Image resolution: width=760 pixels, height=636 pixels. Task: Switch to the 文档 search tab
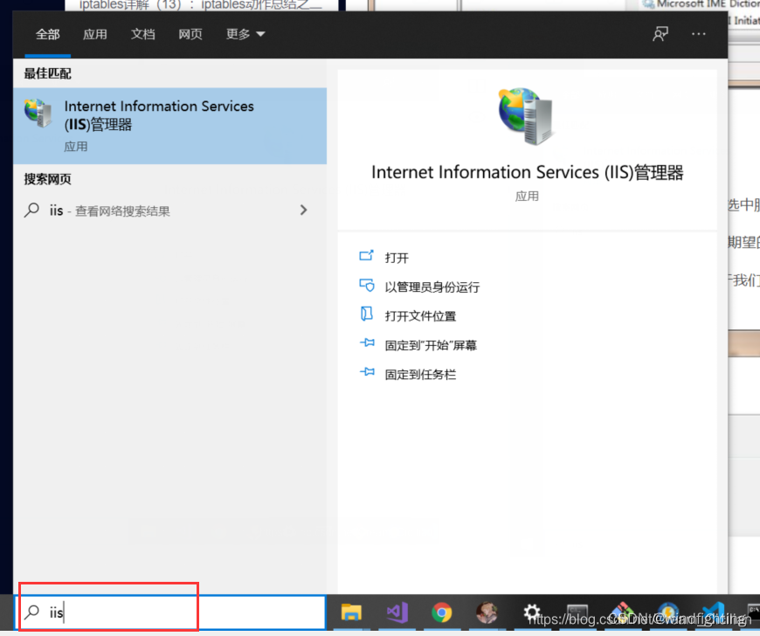[x=143, y=34]
